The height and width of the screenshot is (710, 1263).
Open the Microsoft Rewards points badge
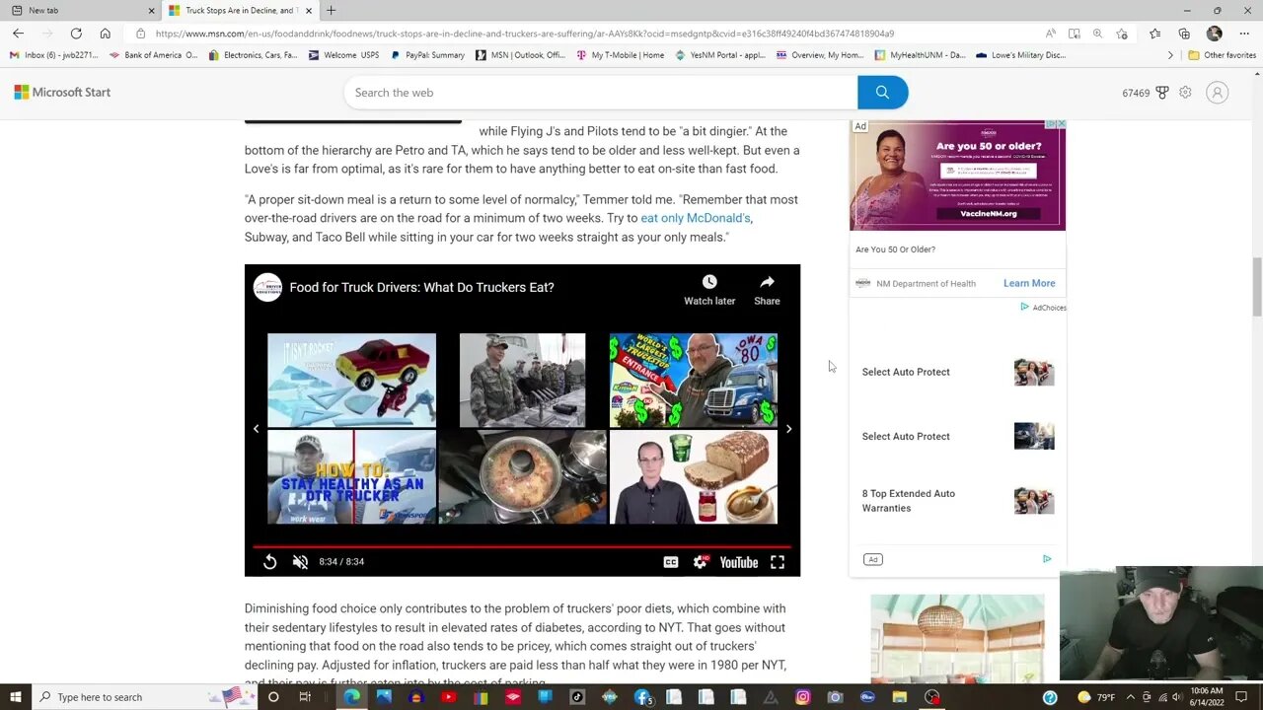(x=1145, y=93)
